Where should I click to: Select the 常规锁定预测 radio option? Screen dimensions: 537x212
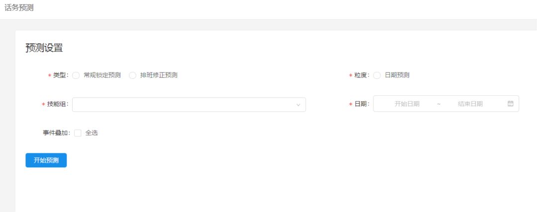click(x=76, y=75)
